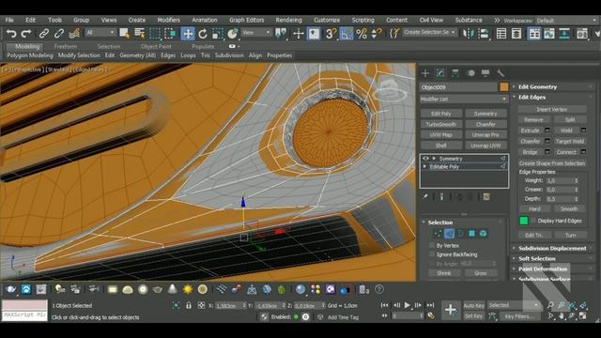Switch to the Object Paint ribbon tab

[156, 46]
